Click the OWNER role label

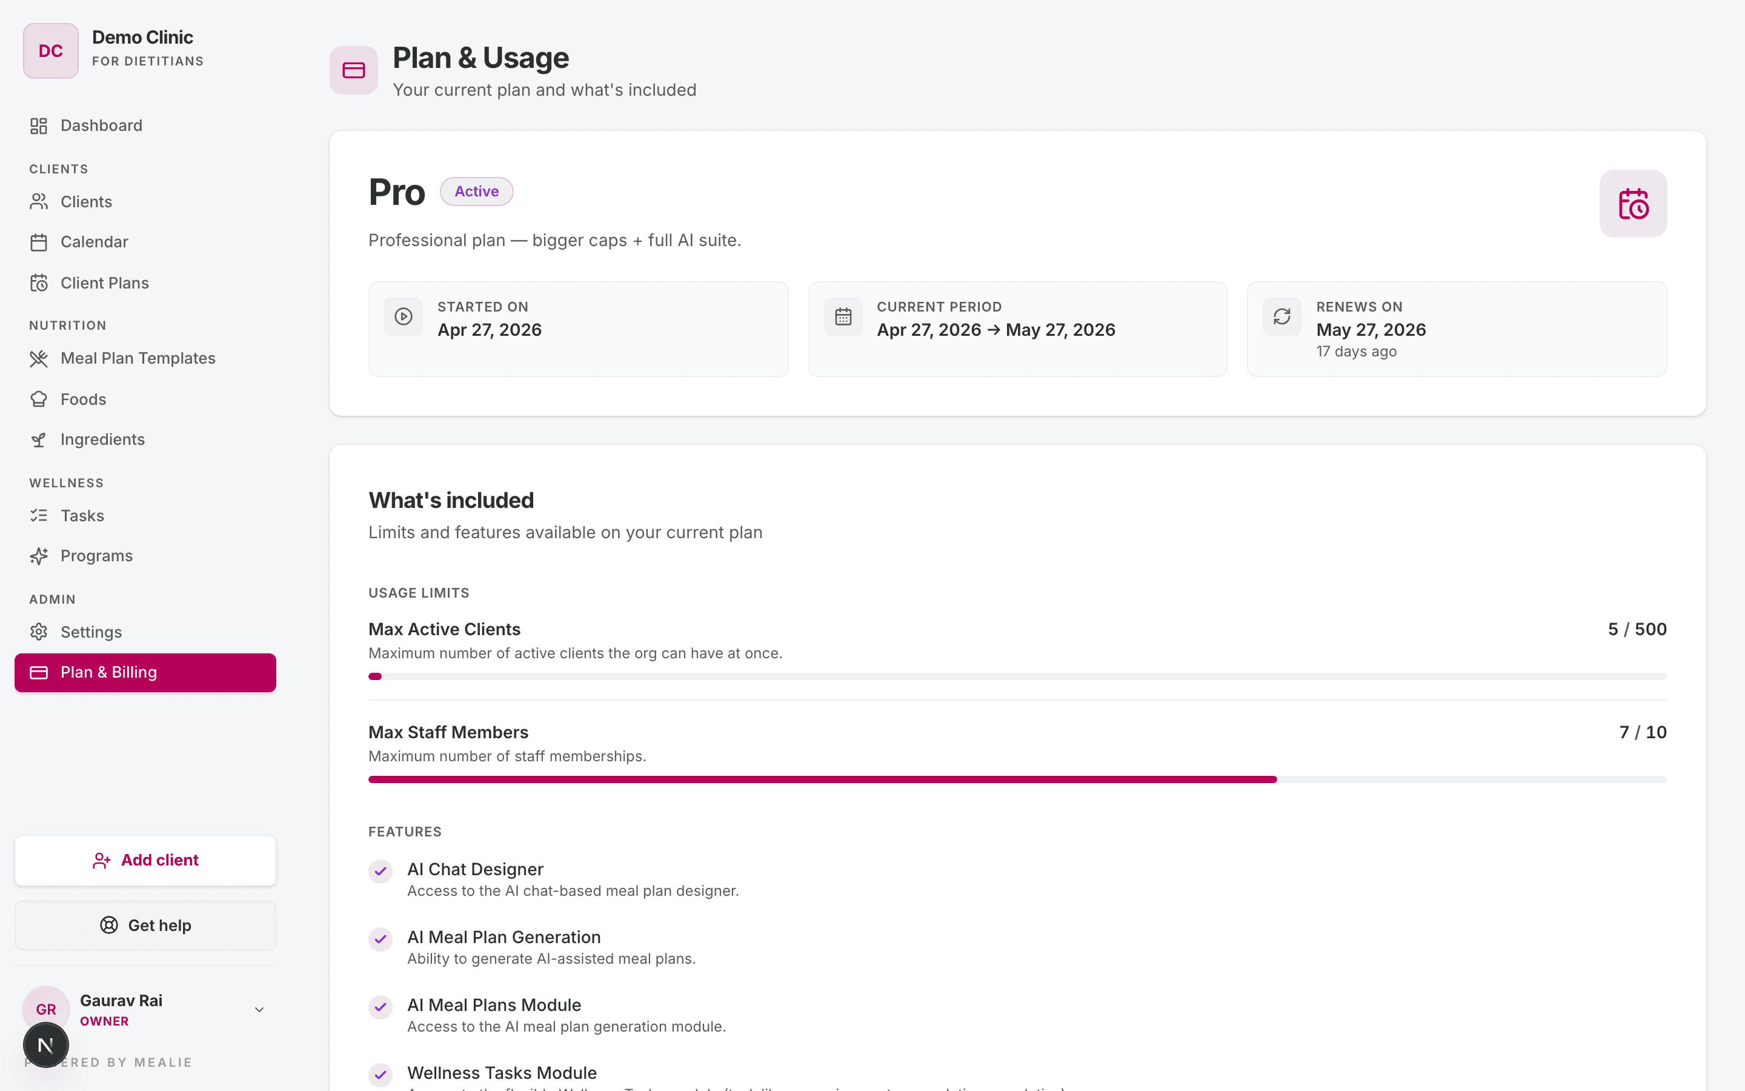[x=104, y=1021]
